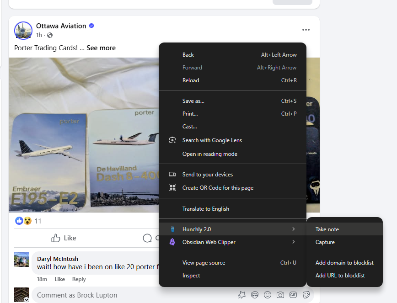Click the sparkle AI icon in comment box

pyautogui.click(x=242, y=295)
